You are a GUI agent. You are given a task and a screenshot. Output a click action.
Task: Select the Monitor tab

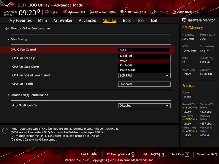109,21
